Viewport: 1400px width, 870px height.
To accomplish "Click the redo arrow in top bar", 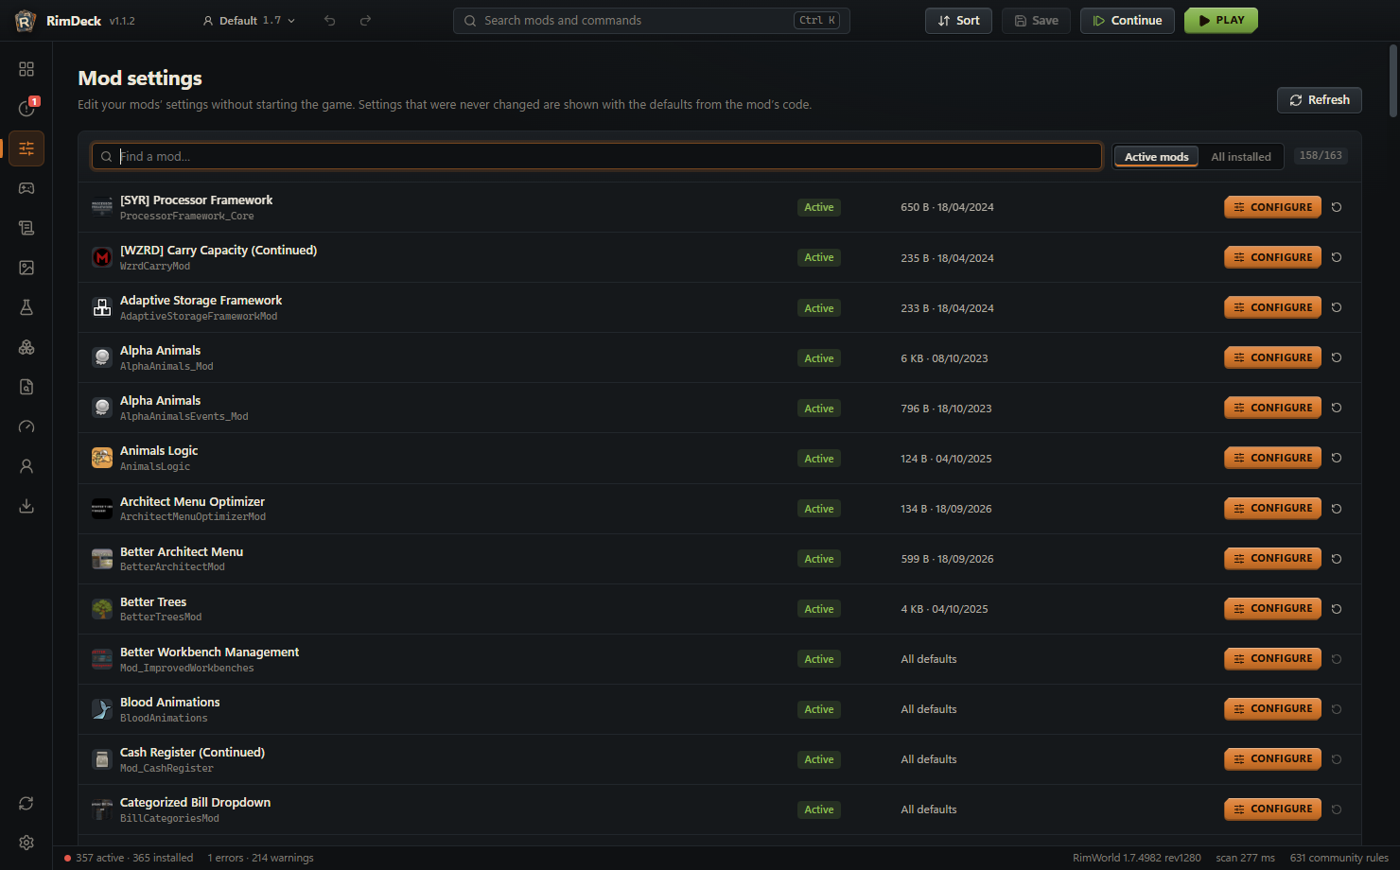I will (365, 21).
